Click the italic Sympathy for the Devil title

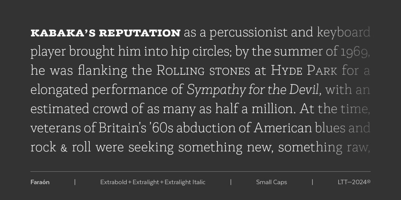[253, 90]
